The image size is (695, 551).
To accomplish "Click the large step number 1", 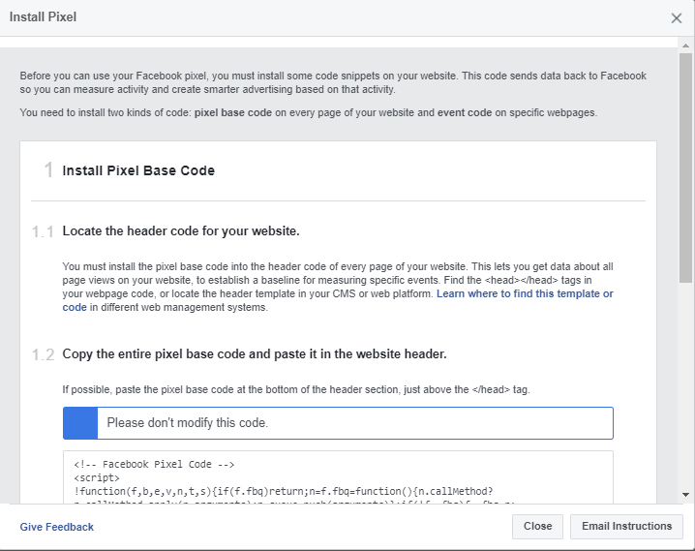I will pos(47,170).
